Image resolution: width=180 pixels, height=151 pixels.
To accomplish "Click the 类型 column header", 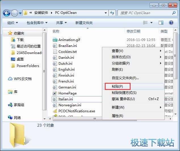I will click(164, 31).
